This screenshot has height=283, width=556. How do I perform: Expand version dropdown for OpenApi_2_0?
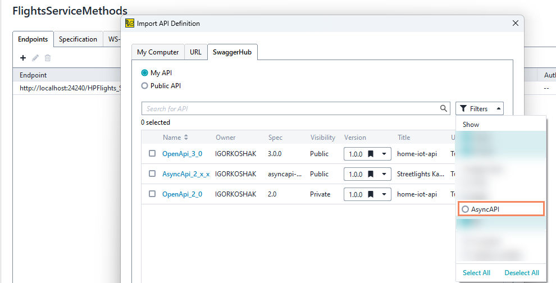point(384,194)
